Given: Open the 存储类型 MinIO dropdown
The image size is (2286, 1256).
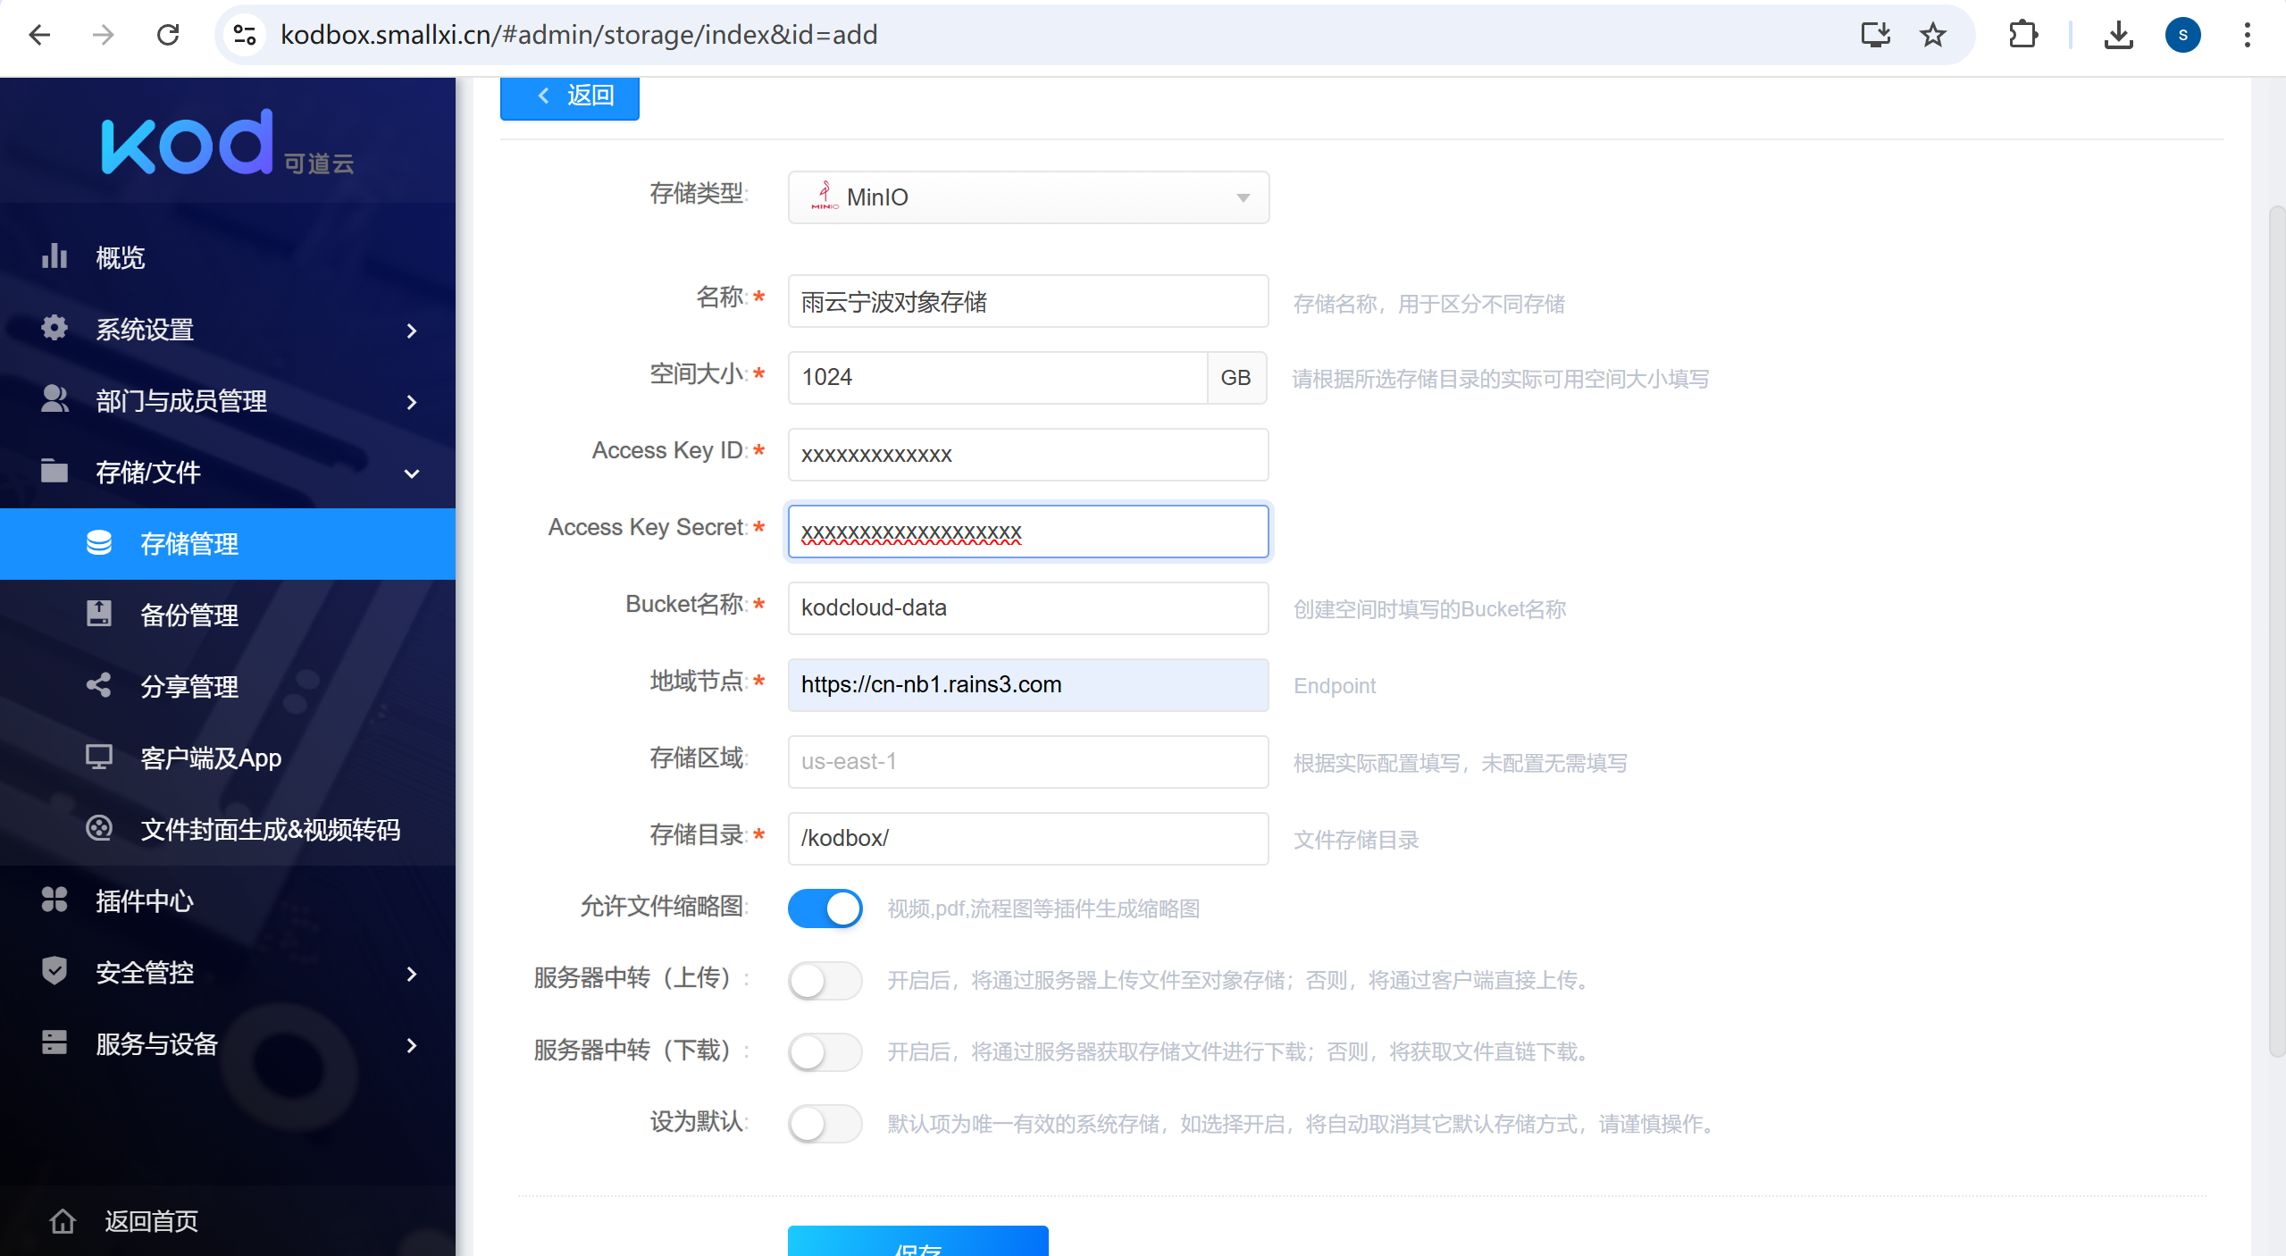Looking at the screenshot, I should coord(1028,197).
